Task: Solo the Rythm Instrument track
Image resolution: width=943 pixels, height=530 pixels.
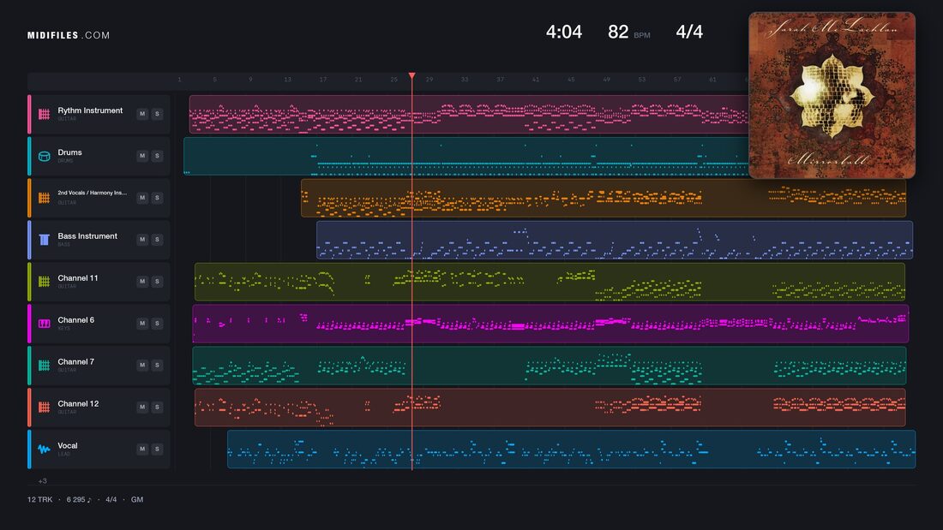Action: (157, 114)
